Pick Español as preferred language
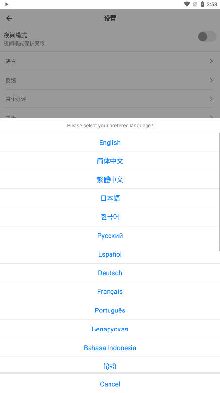The width and height of the screenshot is (220, 393). pos(110,254)
